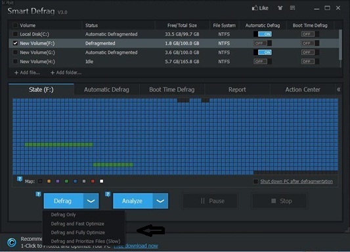Screen dimensions: 350x252
Task: Turn on Boot Time Defrag for New Volume(F:)
Action: tap(310, 43)
